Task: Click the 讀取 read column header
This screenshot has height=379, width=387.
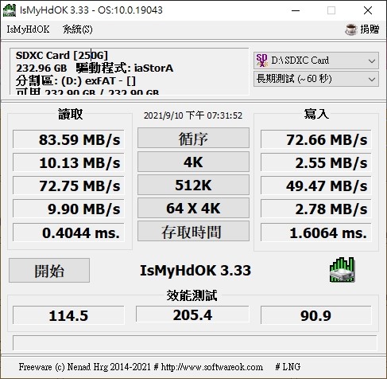Action: pyautogui.click(x=70, y=114)
